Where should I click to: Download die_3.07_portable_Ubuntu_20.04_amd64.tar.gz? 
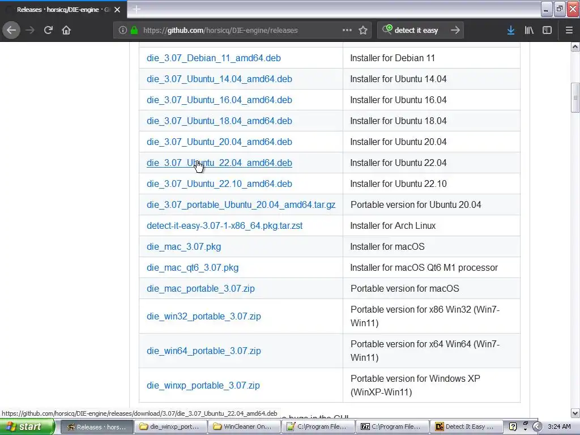pyautogui.click(x=241, y=205)
